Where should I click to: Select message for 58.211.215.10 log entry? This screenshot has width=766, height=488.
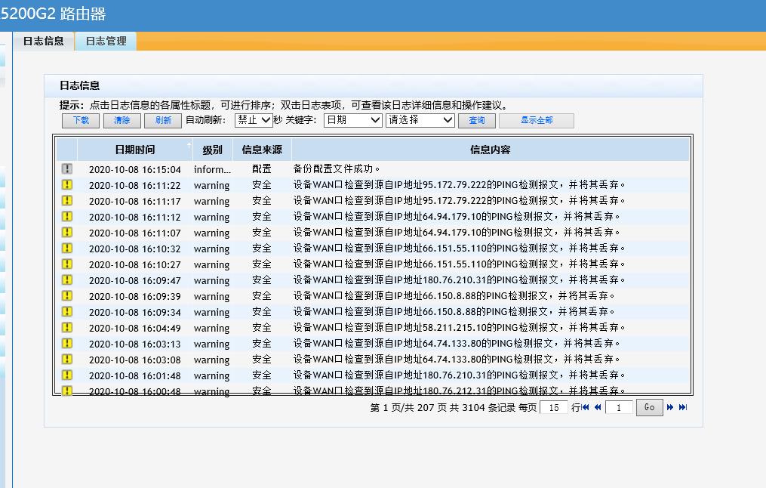point(459,327)
